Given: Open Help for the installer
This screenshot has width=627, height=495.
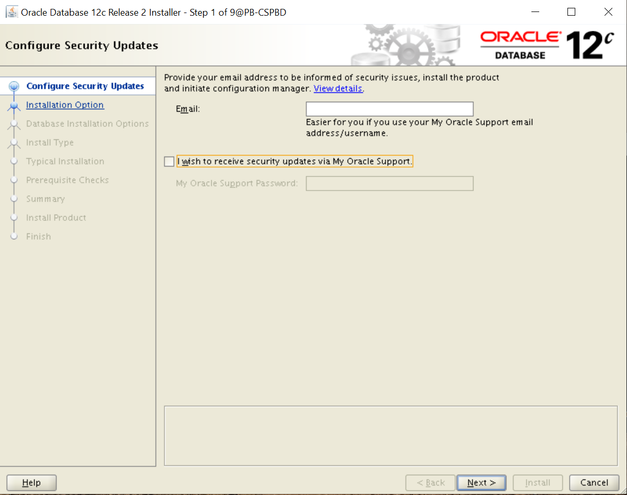Looking at the screenshot, I should [x=31, y=482].
